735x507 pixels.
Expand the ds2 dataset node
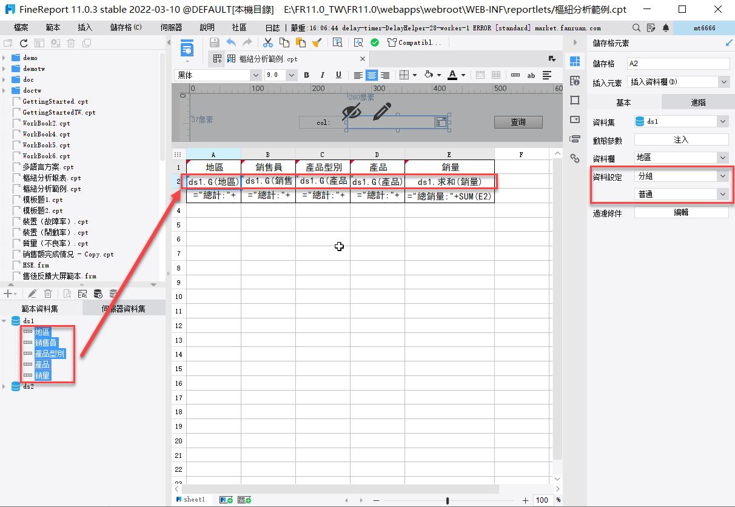point(4,386)
